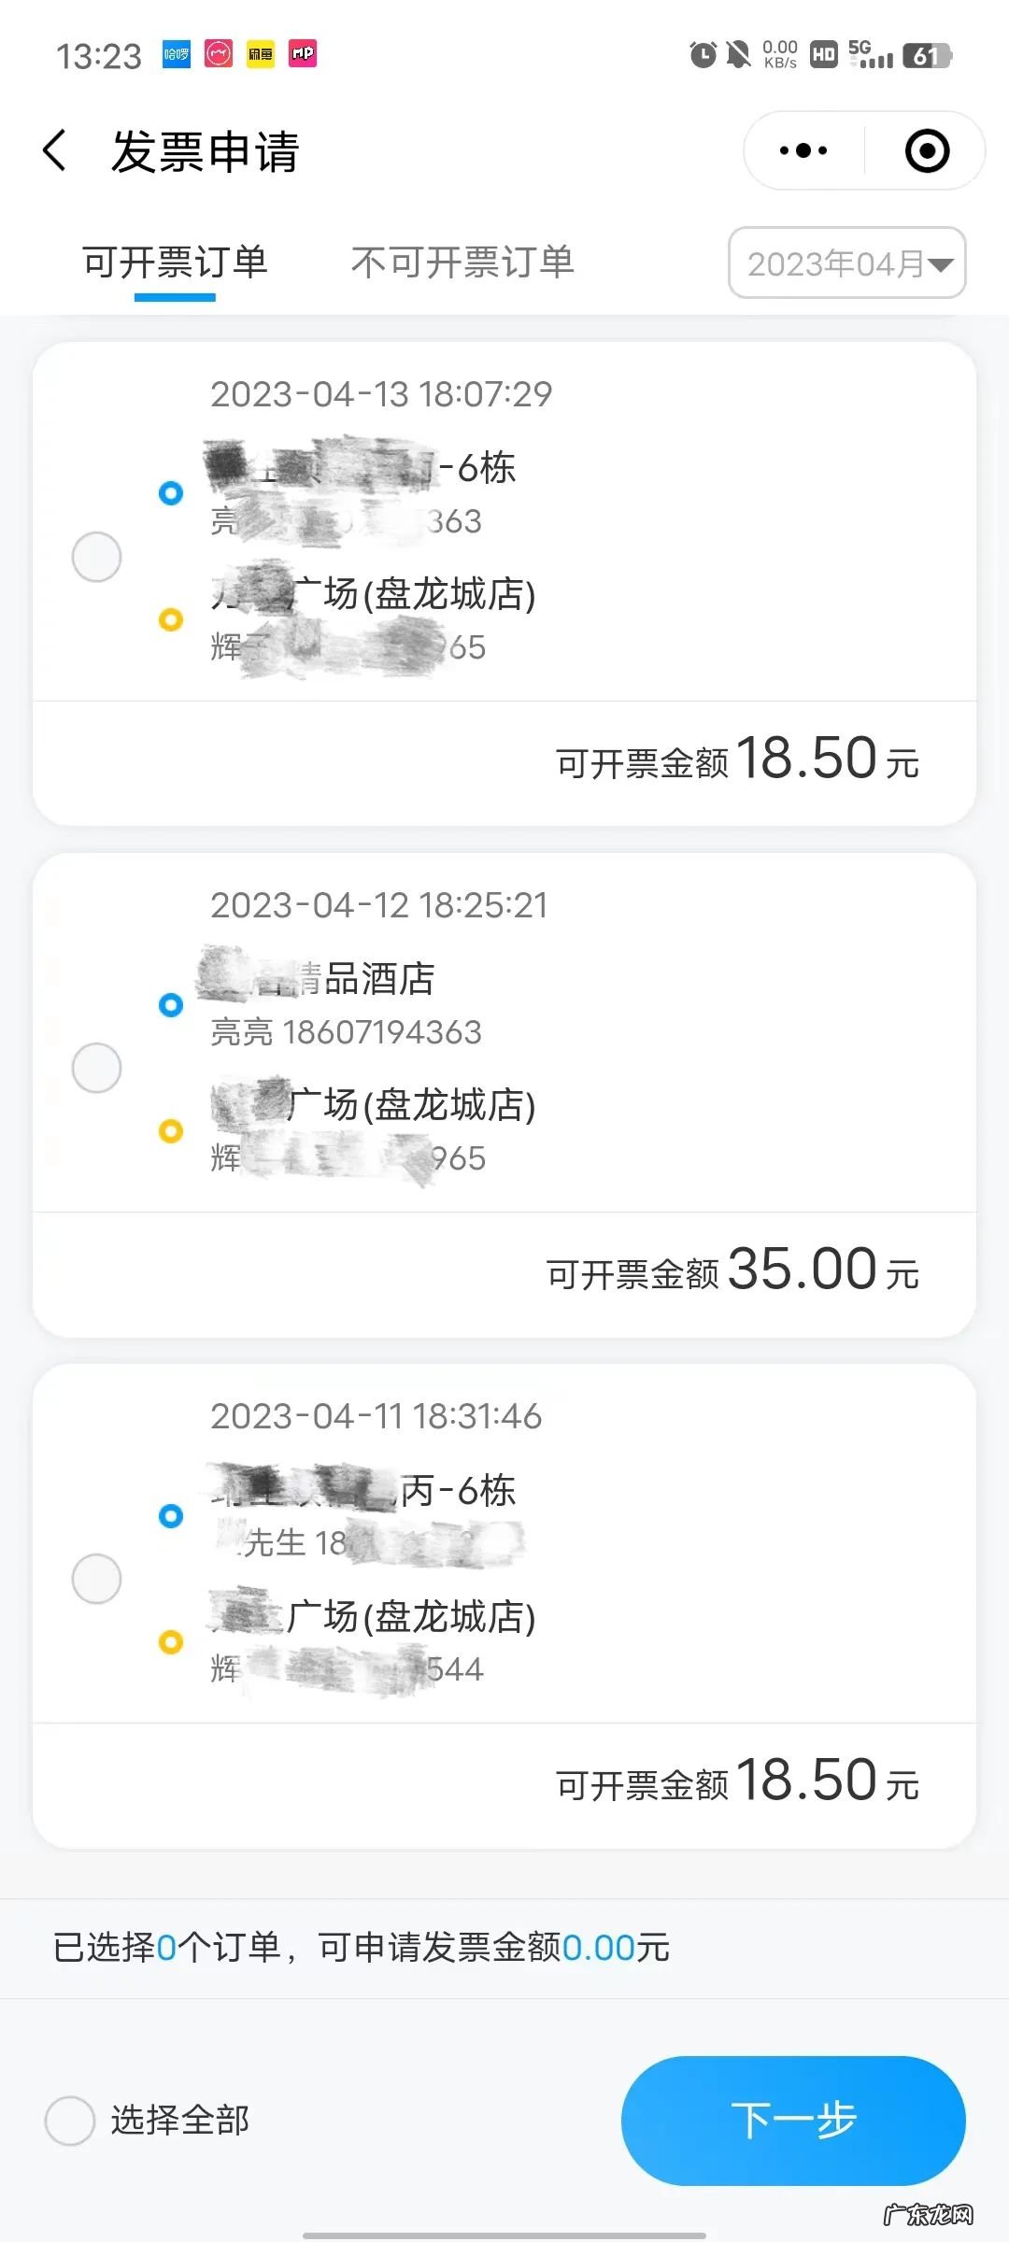Image resolution: width=1009 pixels, height=2242 pixels.
Task: Tap the back arrow beside 发票申请
Action: coord(56,151)
